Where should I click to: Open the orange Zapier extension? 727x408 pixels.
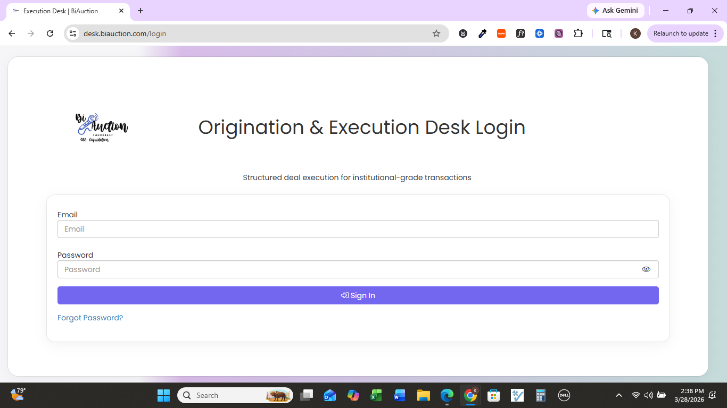(501, 33)
